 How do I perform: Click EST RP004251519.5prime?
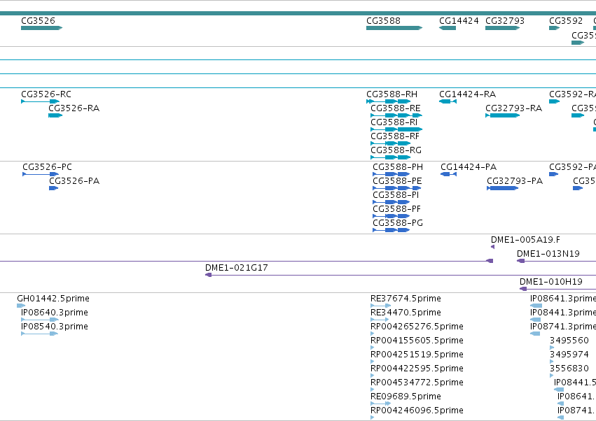tap(372, 362)
